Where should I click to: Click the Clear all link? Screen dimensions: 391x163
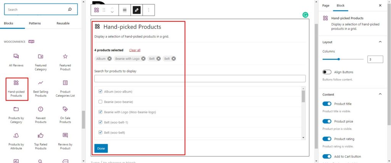[135, 50]
